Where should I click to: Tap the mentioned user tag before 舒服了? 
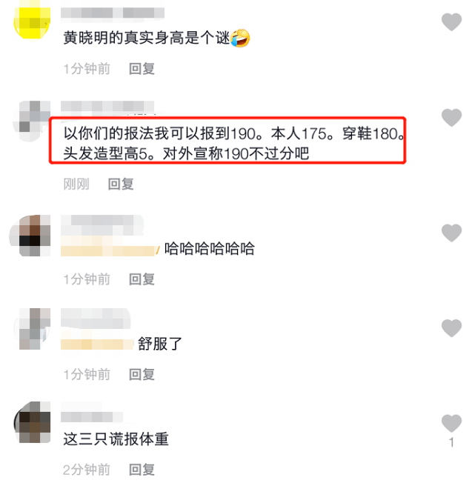click(x=97, y=344)
